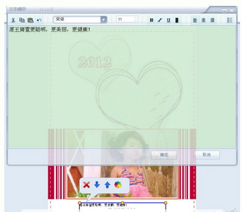Click inside the green text editing area
Image resolution: width=242 pixels, height=212 pixels.
tap(118, 87)
